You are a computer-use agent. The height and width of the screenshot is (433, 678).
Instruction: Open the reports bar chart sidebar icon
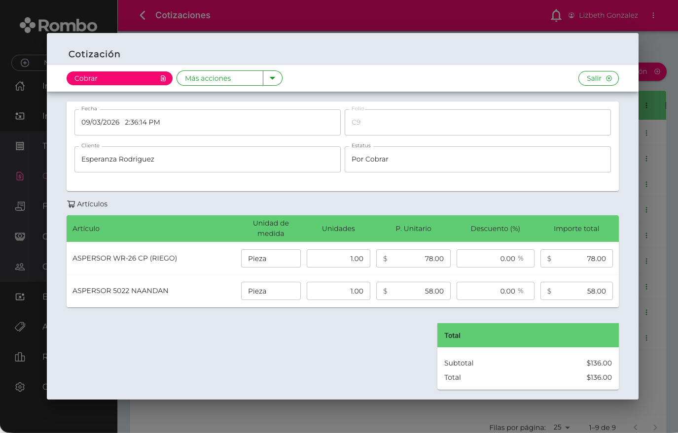click(20, 357)
